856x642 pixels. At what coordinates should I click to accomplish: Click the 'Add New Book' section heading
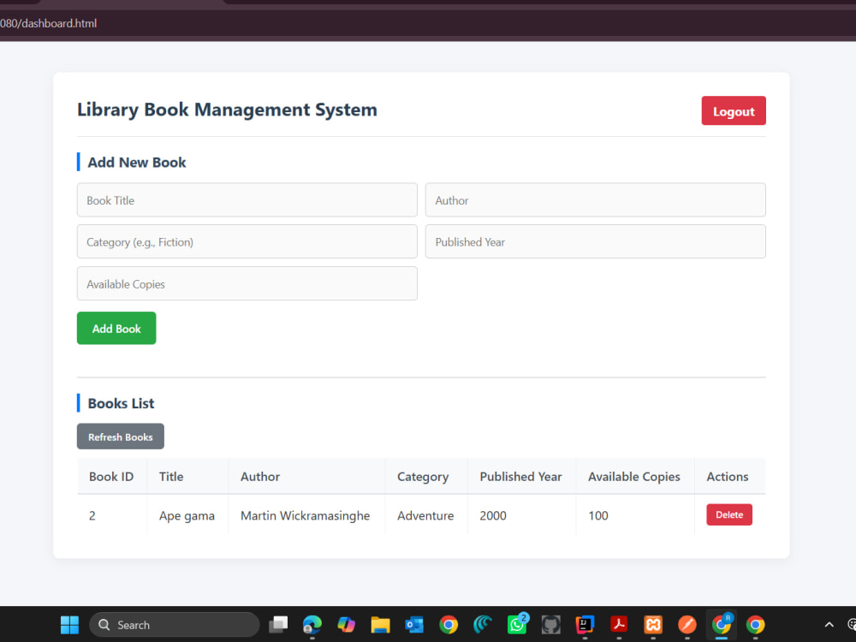[x=136, y=162]
